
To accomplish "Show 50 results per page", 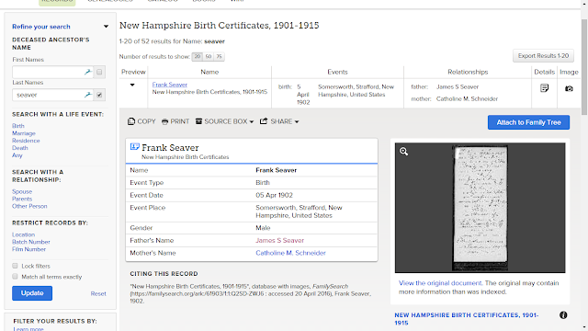I will (x=209, y=57).
